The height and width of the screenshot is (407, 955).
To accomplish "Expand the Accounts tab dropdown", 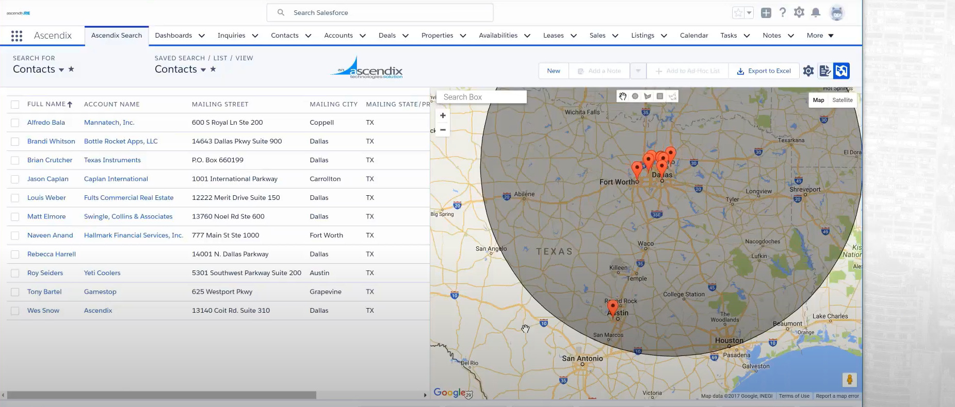I will [363, 36].
